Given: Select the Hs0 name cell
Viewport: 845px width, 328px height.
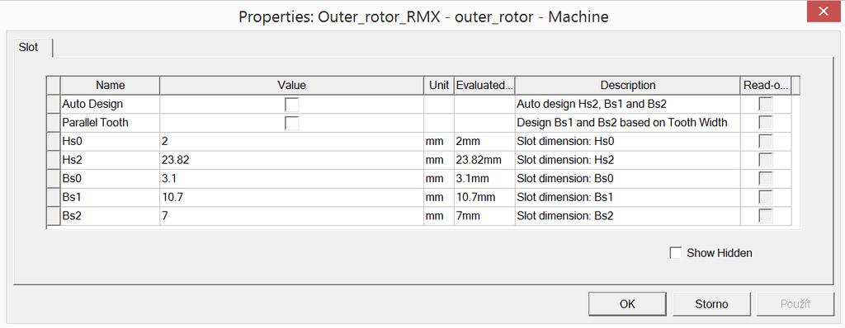Looking at the screenshot, I should pos(110,142).
